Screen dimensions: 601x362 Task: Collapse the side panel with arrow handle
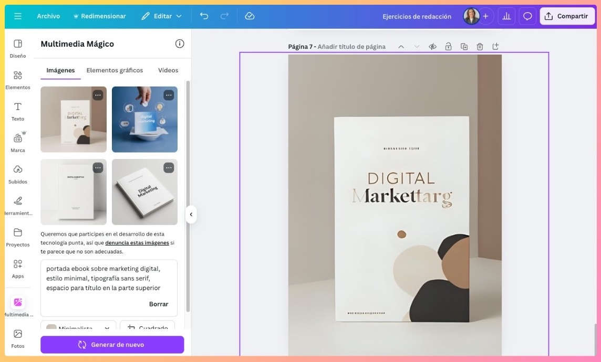coord(191,214)
